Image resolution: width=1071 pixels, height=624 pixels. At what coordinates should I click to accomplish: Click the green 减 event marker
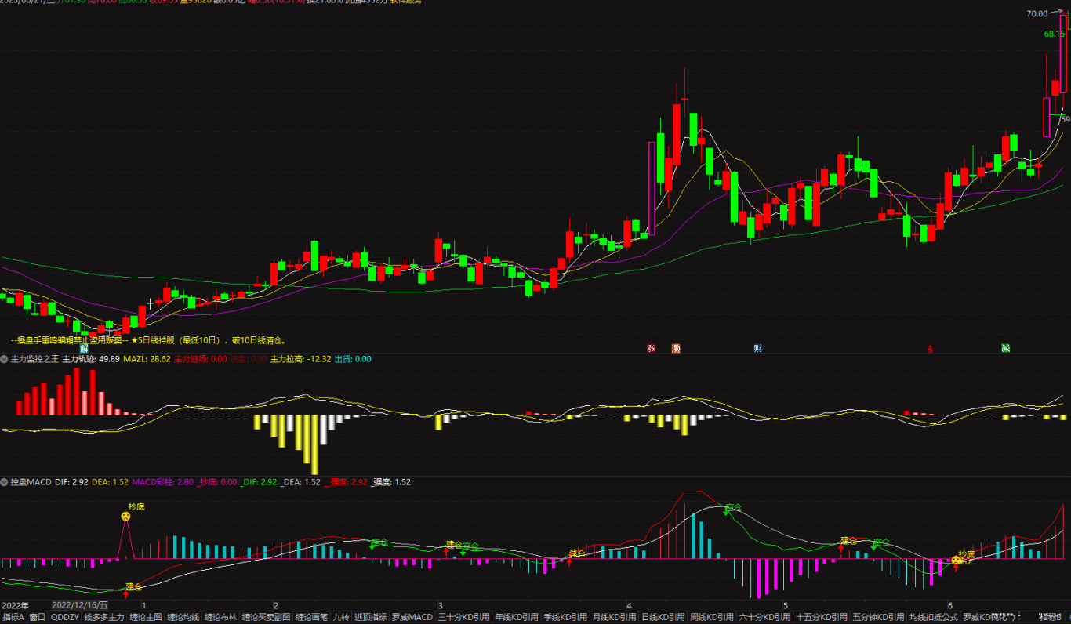click(x=1005, y=348)
